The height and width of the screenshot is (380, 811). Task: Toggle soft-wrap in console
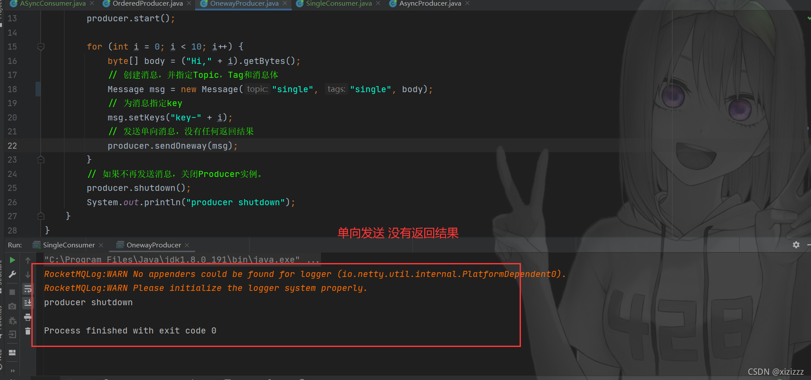(x=28, y=289)
